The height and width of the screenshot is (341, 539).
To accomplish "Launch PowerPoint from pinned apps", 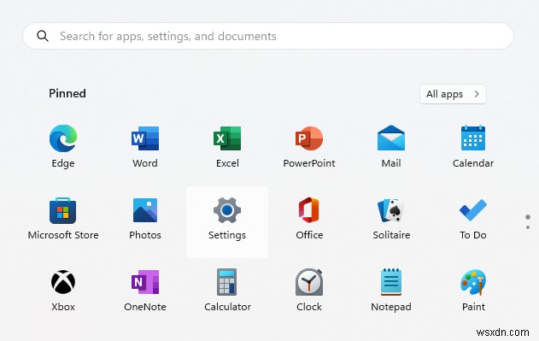I will coord(309,138).
